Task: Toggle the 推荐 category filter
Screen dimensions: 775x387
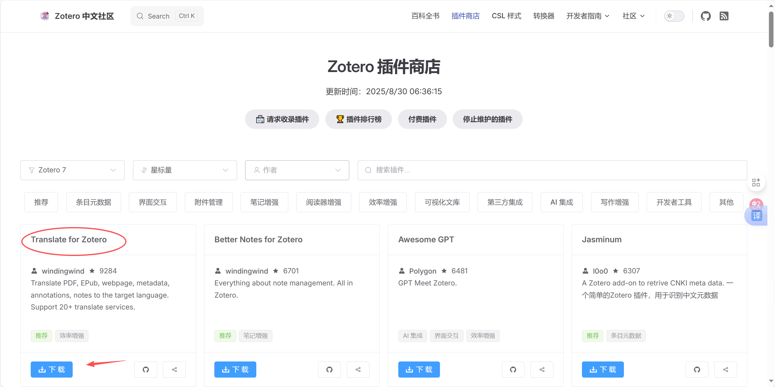Action: coord(41,202)
